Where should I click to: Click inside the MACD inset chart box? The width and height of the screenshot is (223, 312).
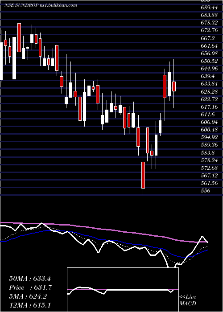click(123, 290)
